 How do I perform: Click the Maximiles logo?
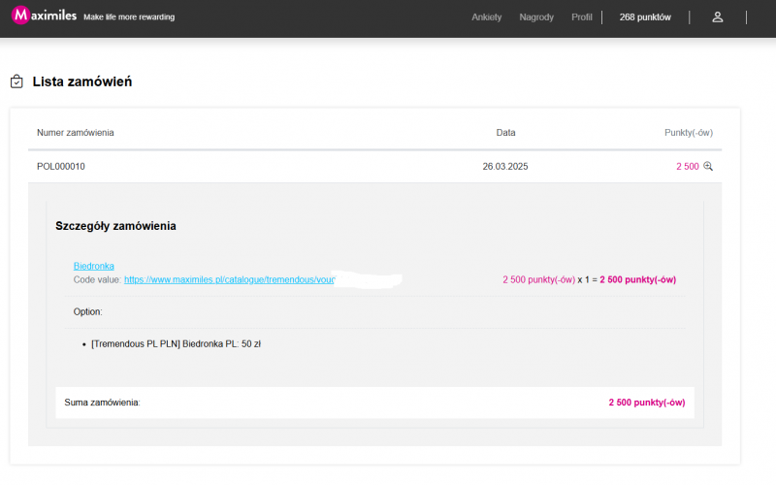43,16
